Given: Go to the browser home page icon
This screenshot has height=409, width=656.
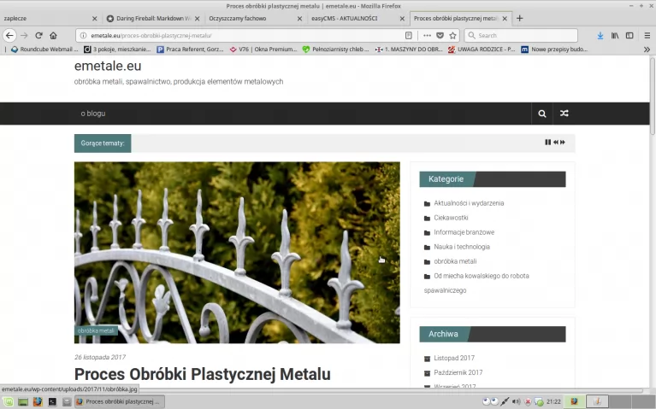Looking at the screenshot, I should tap(53, 36).
